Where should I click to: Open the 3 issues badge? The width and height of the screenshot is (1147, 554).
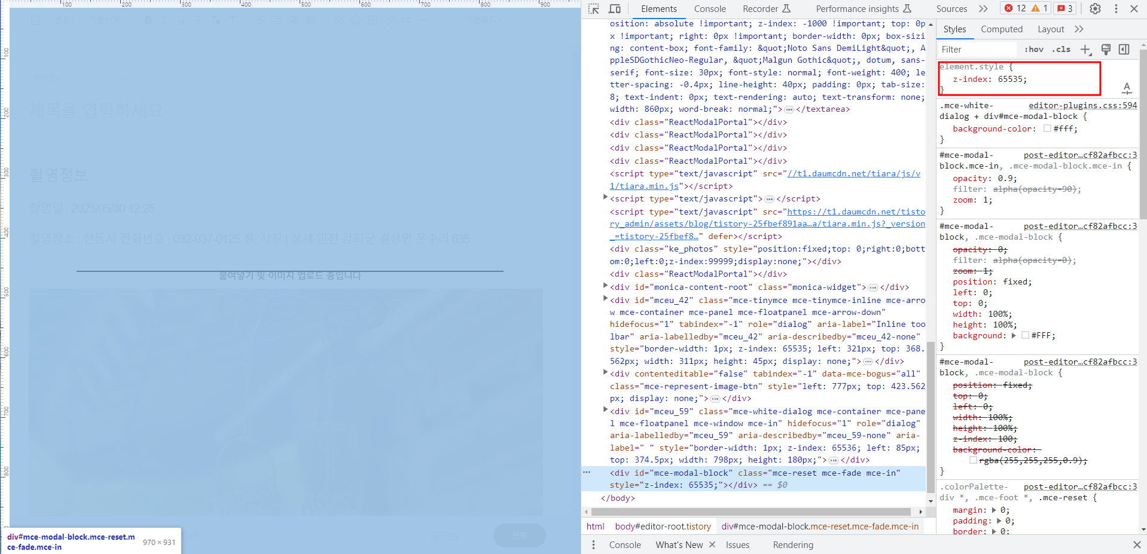point(1065,8)
